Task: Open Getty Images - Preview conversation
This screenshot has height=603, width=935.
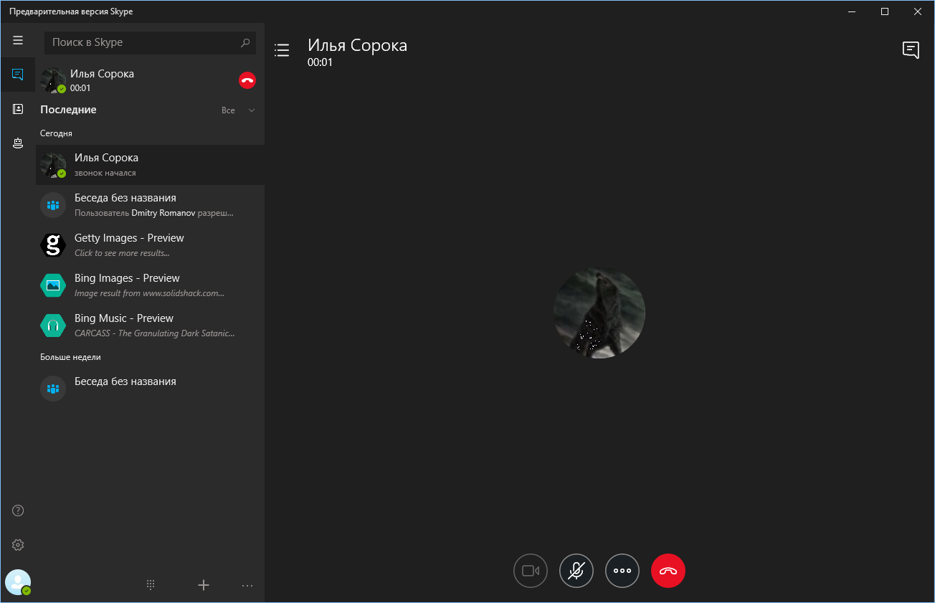Action: (151, 245)
